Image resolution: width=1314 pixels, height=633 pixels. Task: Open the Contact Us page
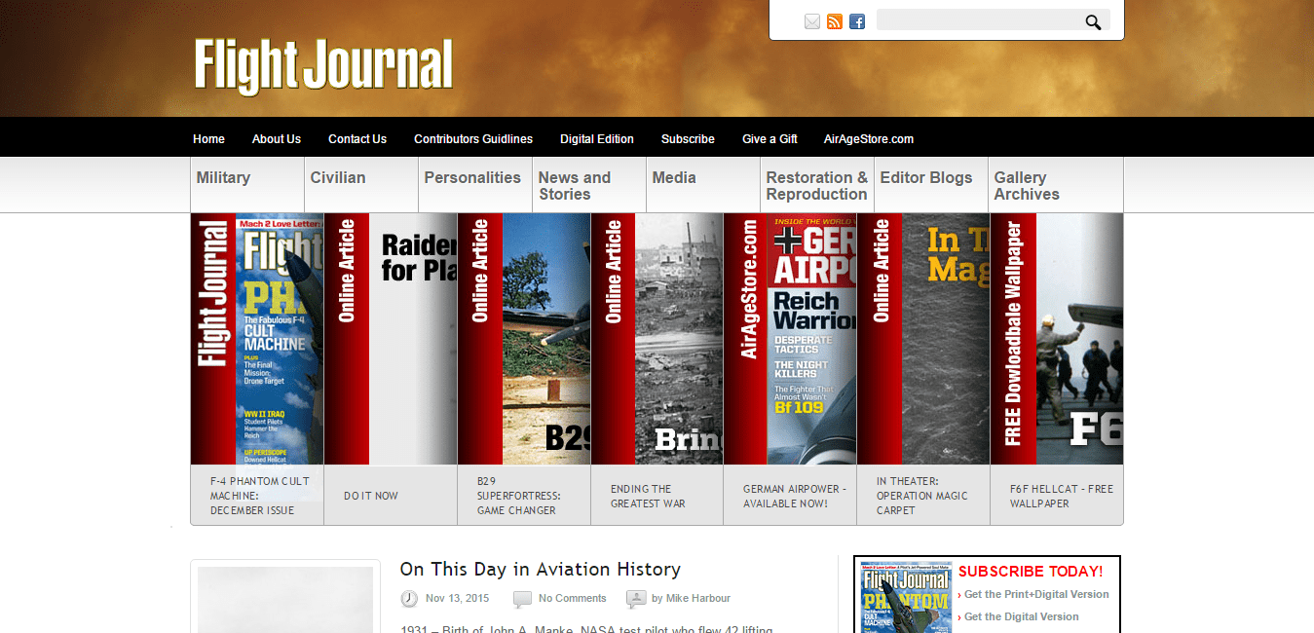tap(357, 139)
